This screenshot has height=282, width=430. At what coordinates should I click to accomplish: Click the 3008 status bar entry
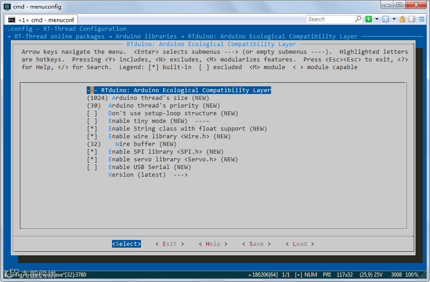396,275
